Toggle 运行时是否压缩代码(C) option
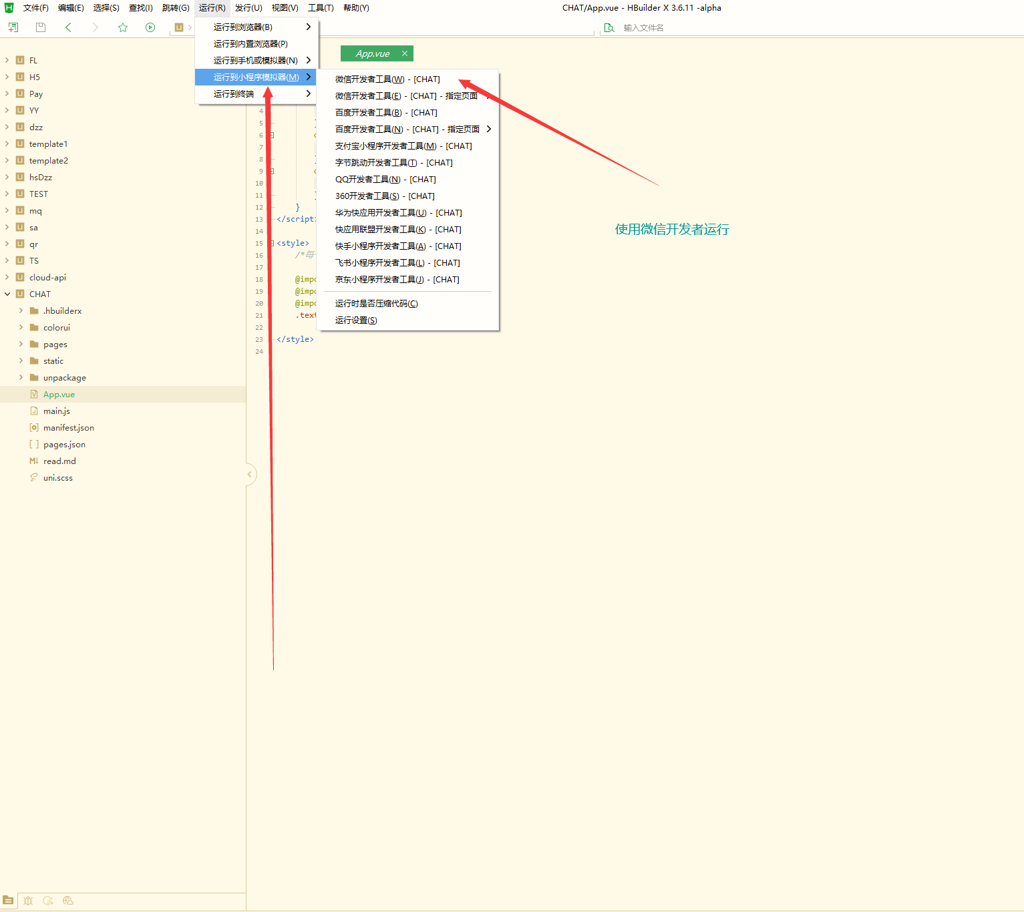The image size is (1024, 912). 376,304
